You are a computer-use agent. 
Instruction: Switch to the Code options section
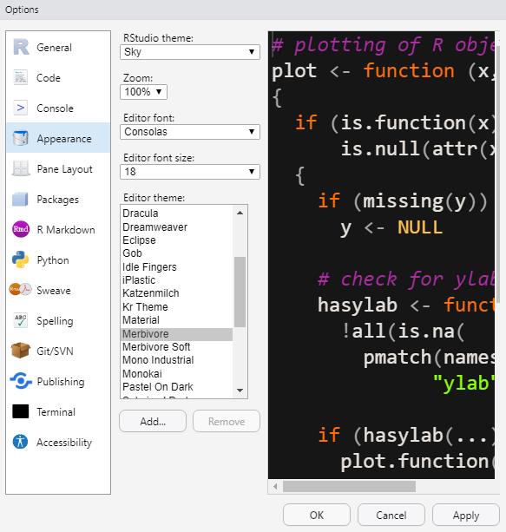click(x=58, y=78)
